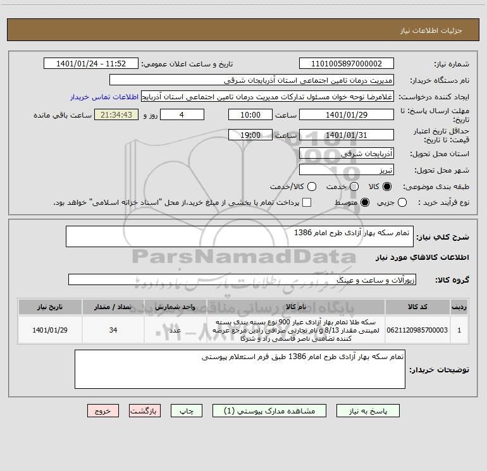Click the واحد شمارش column header
This screenshot has width=487, height=471.
[175, 307]
